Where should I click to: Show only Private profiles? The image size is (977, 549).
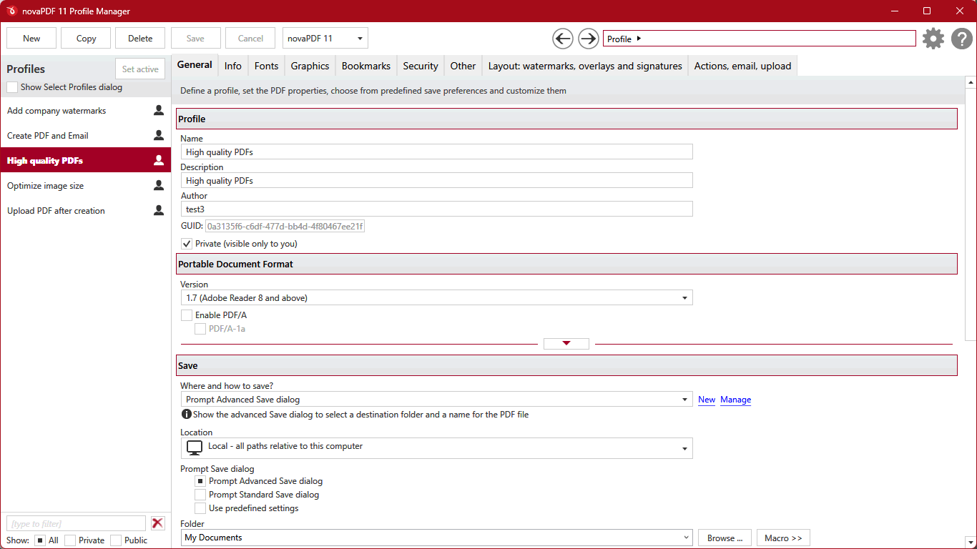pyautogui.click(x=70, y=540)
